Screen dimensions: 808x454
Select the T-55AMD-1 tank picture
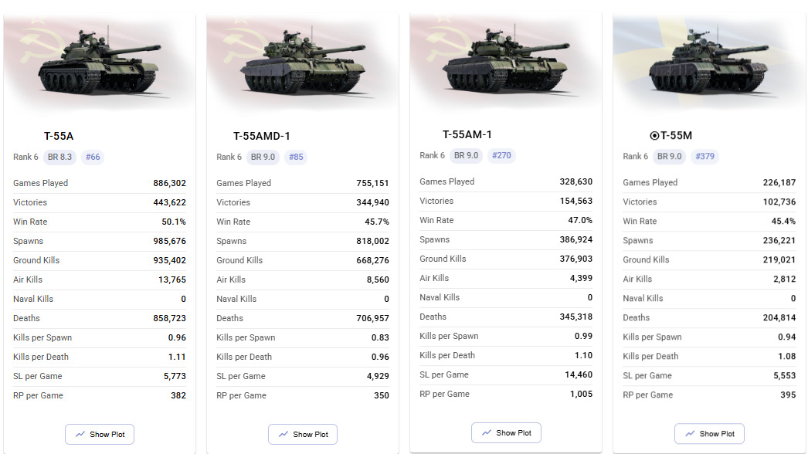[x=302, y=62]
